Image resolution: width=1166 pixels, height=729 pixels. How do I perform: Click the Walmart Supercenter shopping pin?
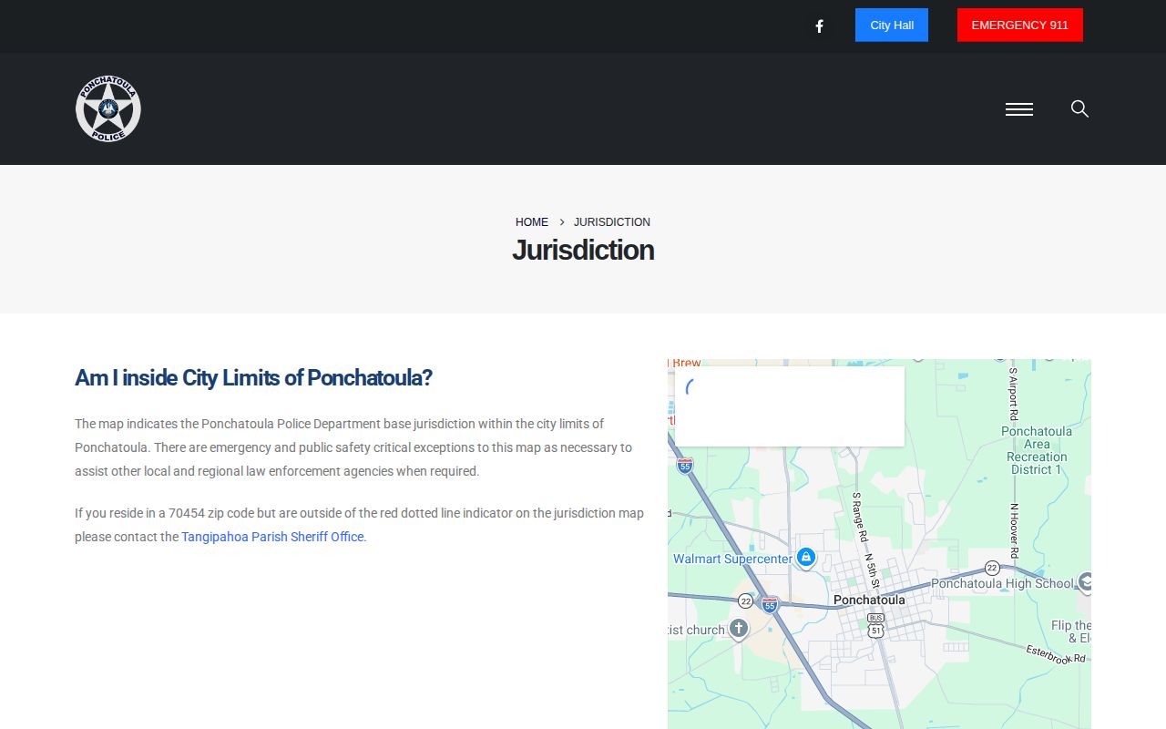[805, 557]
